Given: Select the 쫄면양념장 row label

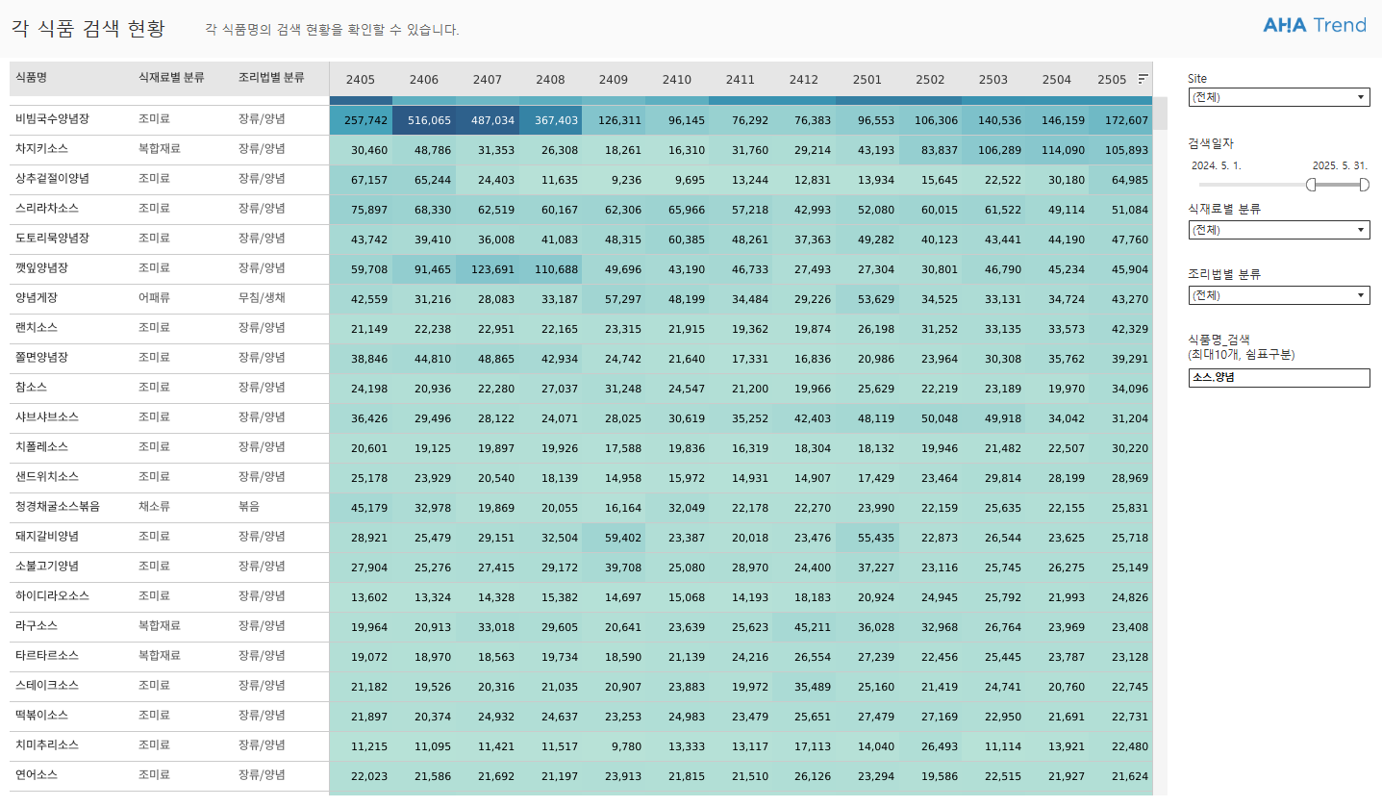Looking at the screenshot, I should [41, 358].
